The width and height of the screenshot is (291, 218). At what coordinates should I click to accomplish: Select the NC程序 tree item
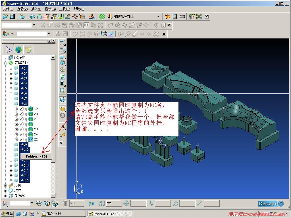pos(20,58)
